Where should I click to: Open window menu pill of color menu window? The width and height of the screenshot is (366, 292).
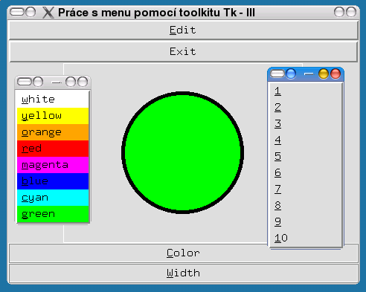[25, 82]
